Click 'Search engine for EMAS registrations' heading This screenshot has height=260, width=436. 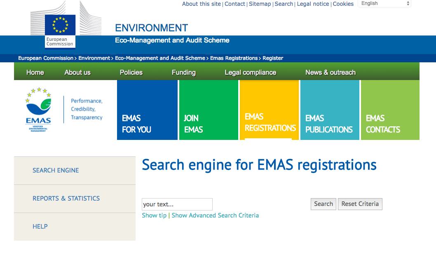[259, 165]
